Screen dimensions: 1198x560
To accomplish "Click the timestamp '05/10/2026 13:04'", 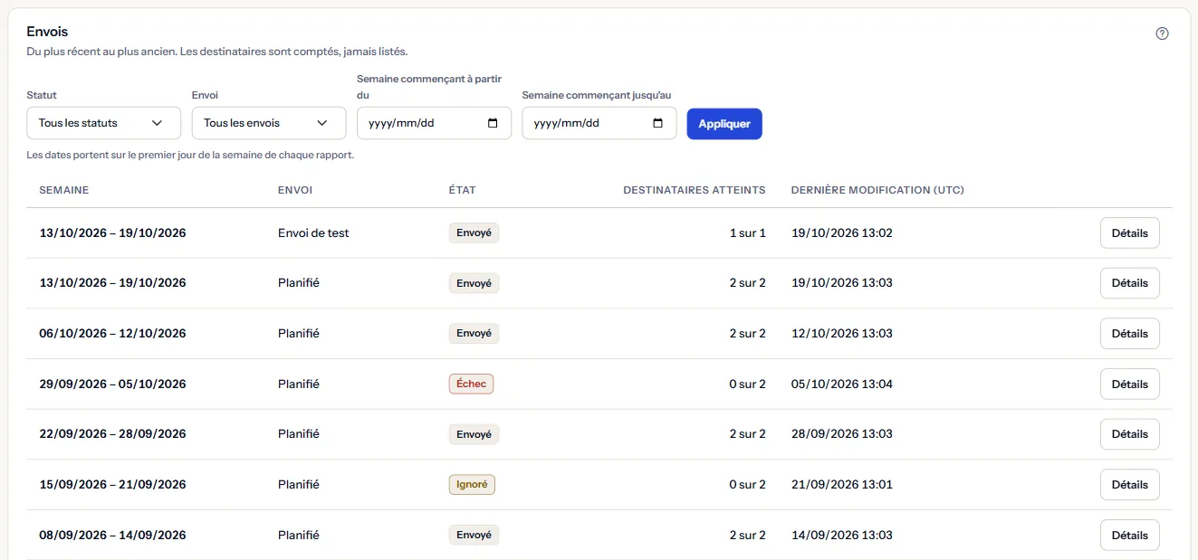I will (842, 384).
